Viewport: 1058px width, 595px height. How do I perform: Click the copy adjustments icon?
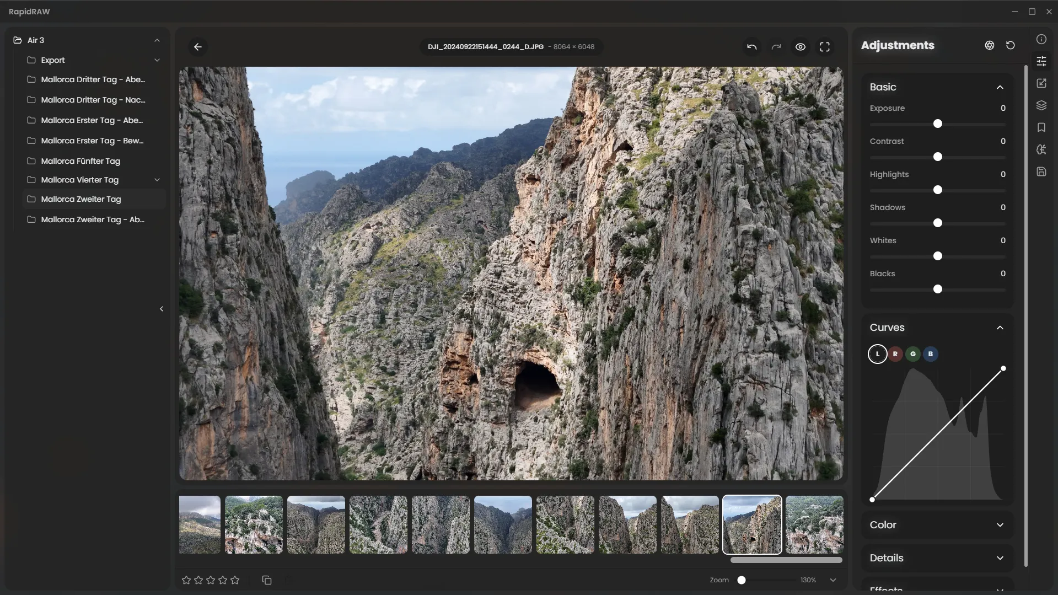[x=267, y=580]
